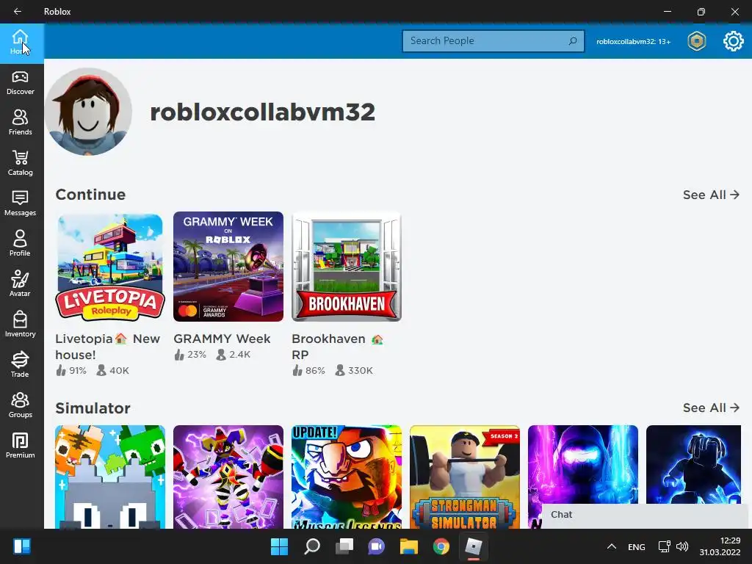This screenshot has width=752, height=564.
Task: Open taskbar Search
Action: click(x=311, y=546)
